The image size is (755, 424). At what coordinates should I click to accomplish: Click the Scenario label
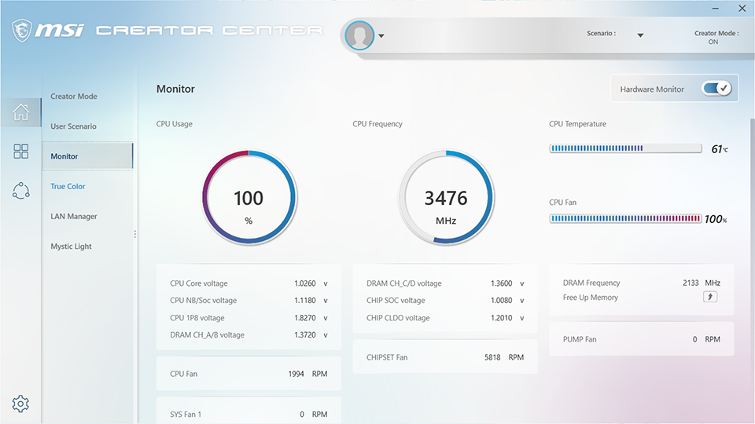(x=601, y=33)
